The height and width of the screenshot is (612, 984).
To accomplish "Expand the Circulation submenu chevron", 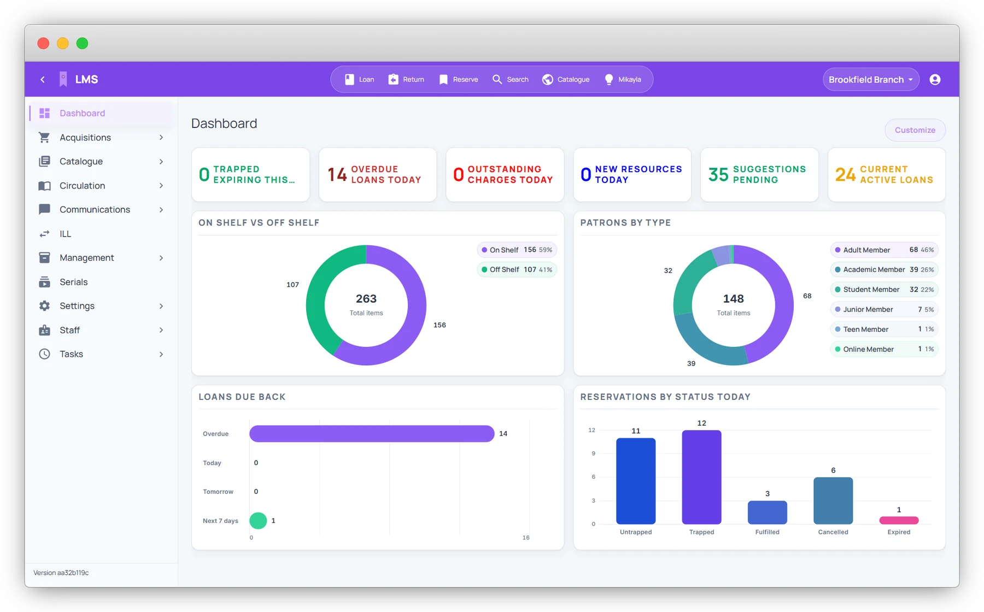I will pos(161,186).
